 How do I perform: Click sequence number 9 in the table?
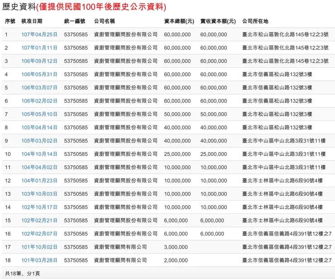(6, 141)
